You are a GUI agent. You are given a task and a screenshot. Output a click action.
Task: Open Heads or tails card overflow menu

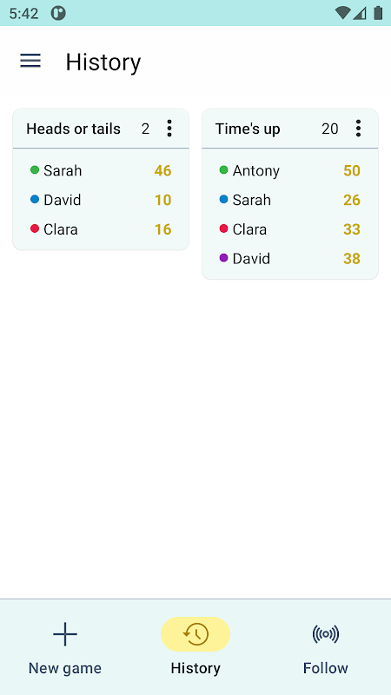169,129
